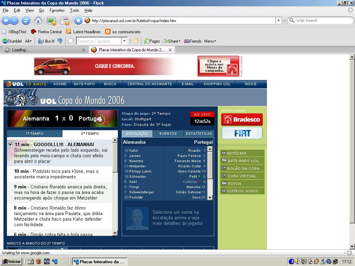Image resolution: width=355 pixels, height=266 pixels.
Task: Go to the home page icon
Action: tap(38, 20)
